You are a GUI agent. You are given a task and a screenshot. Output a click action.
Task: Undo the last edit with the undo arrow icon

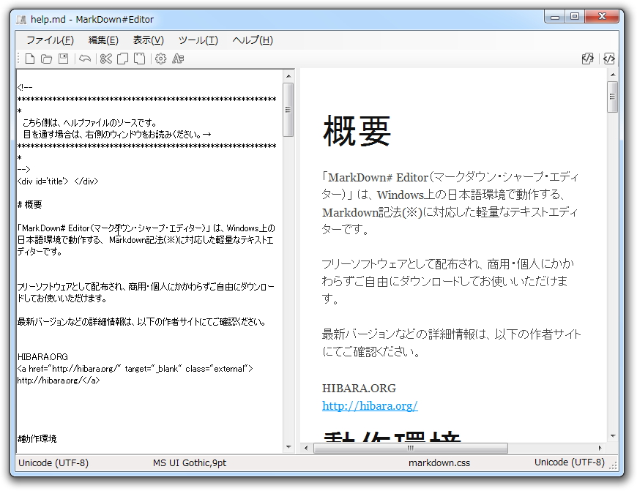[84, 59]
